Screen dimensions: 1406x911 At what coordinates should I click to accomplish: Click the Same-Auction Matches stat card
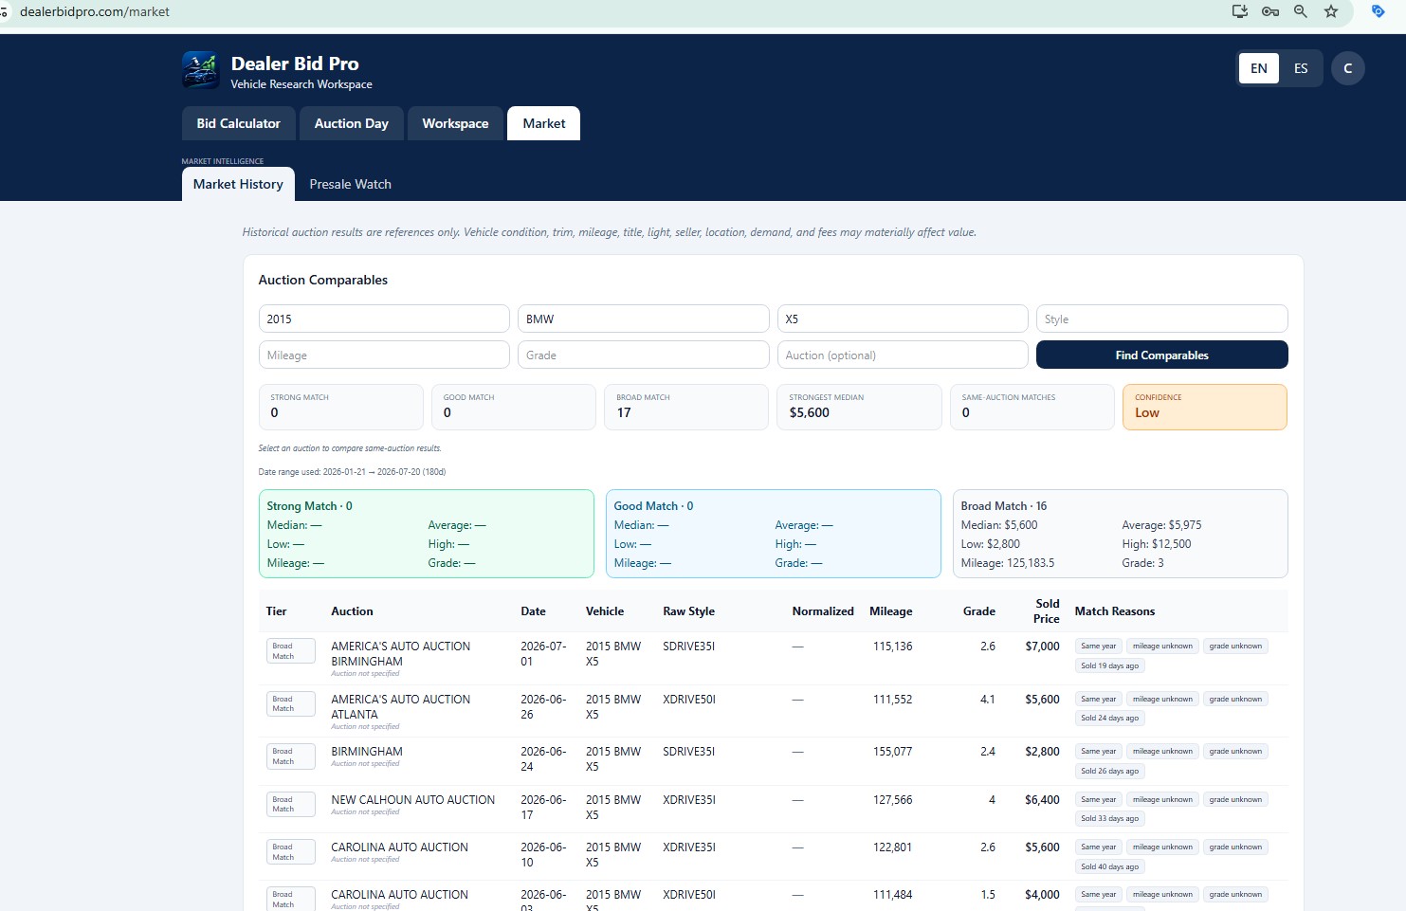(x=1032, y=407)
